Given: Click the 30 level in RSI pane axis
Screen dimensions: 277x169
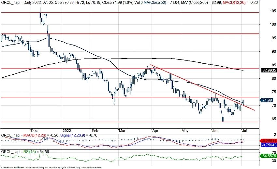Looking at the screenshot, I should point(274,161).
